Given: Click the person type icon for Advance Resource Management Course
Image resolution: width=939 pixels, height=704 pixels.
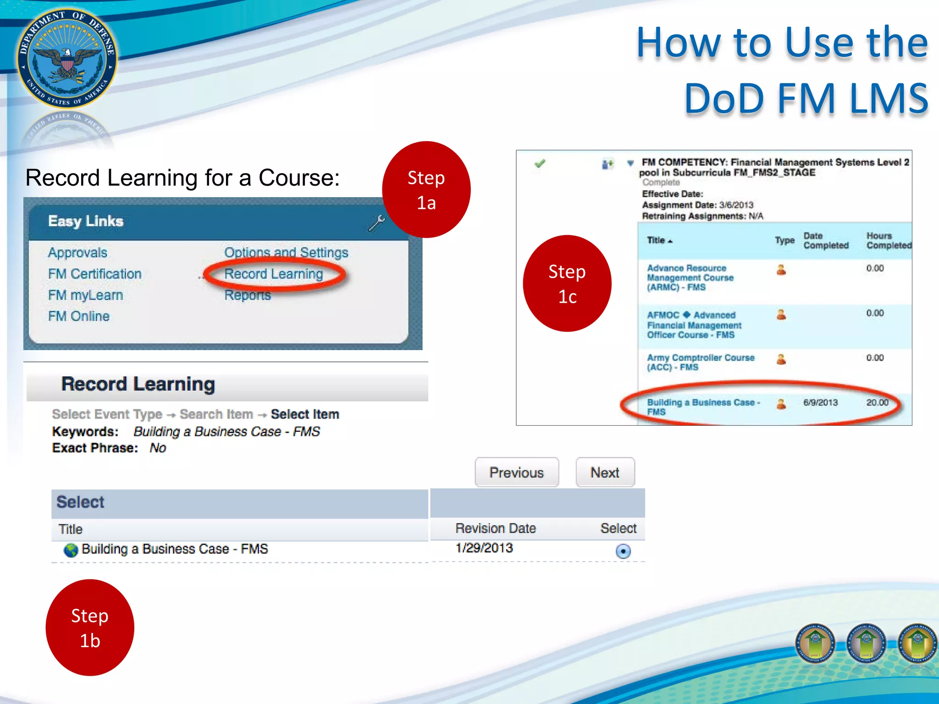Looking at the screenshot, I should 781,269.
